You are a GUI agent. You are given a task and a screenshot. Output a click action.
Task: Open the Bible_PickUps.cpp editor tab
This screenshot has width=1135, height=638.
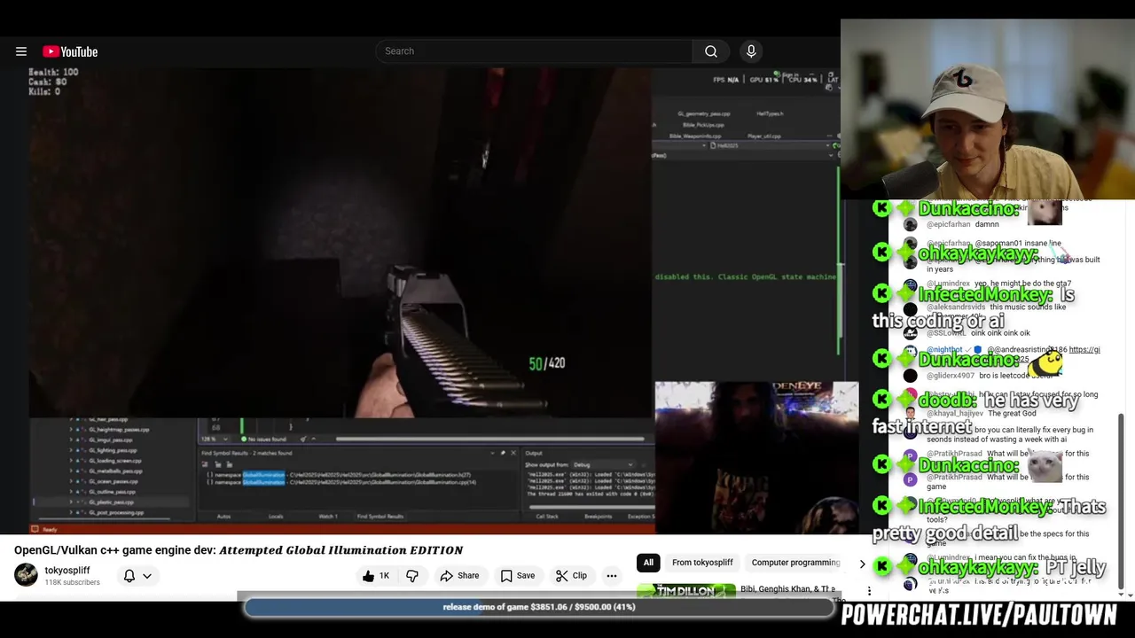coord(703,125)
